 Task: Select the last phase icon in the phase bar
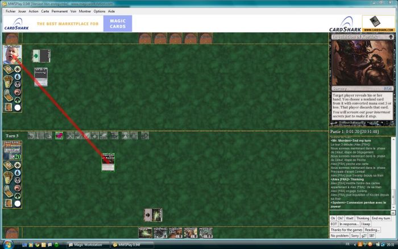[145, 136]
